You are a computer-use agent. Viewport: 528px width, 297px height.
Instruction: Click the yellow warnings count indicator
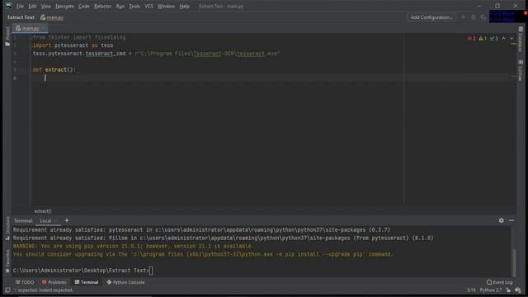[x=483, y=39]
